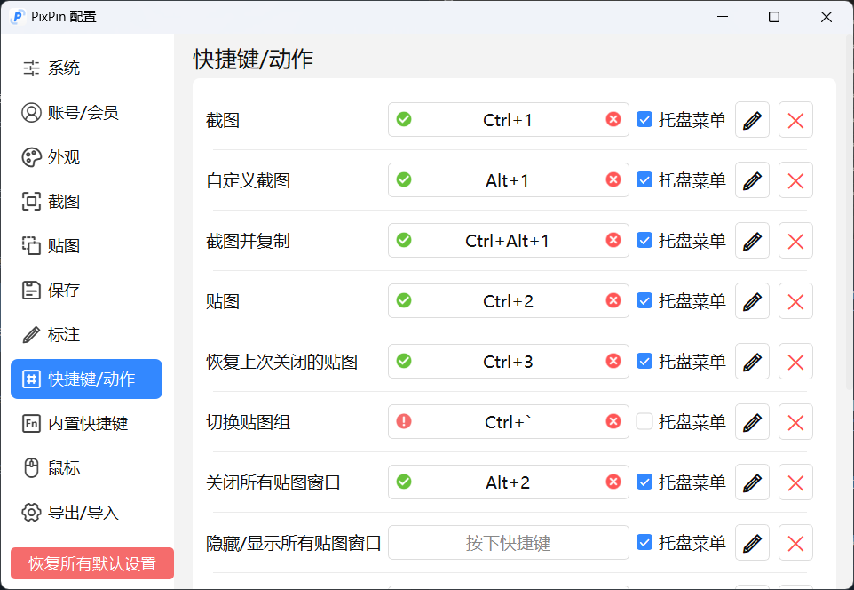Click the 恢复所有默认设置 button
The height and width of the screenshot is (590, 854).
91,562
